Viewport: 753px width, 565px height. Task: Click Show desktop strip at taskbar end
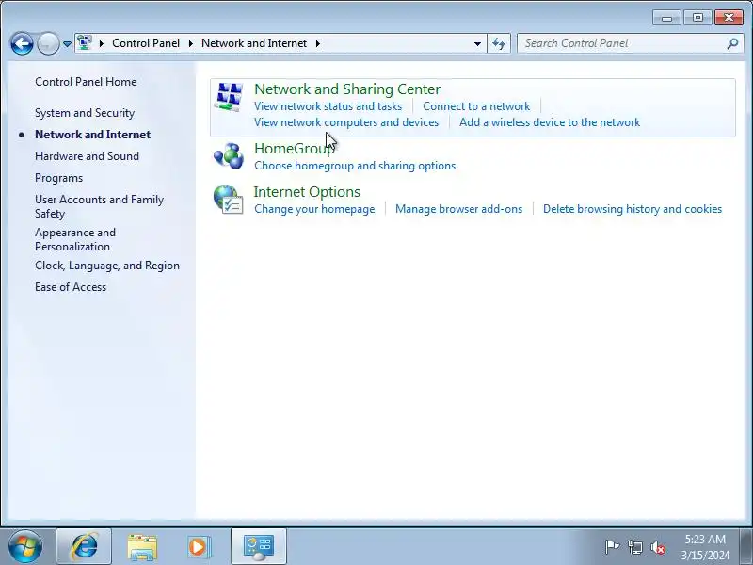(746, 546)
